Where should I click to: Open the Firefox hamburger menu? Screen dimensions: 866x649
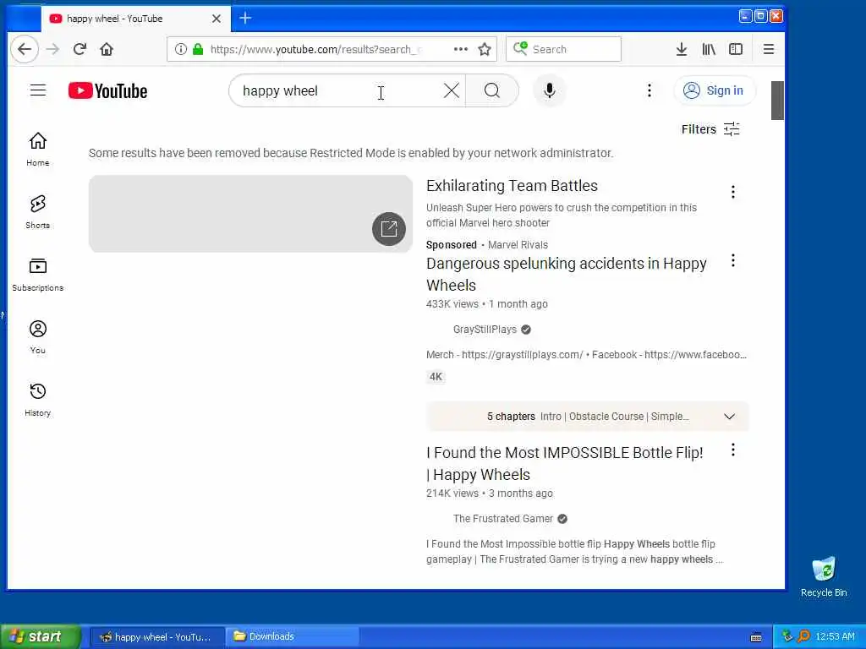tap(768, 49)
